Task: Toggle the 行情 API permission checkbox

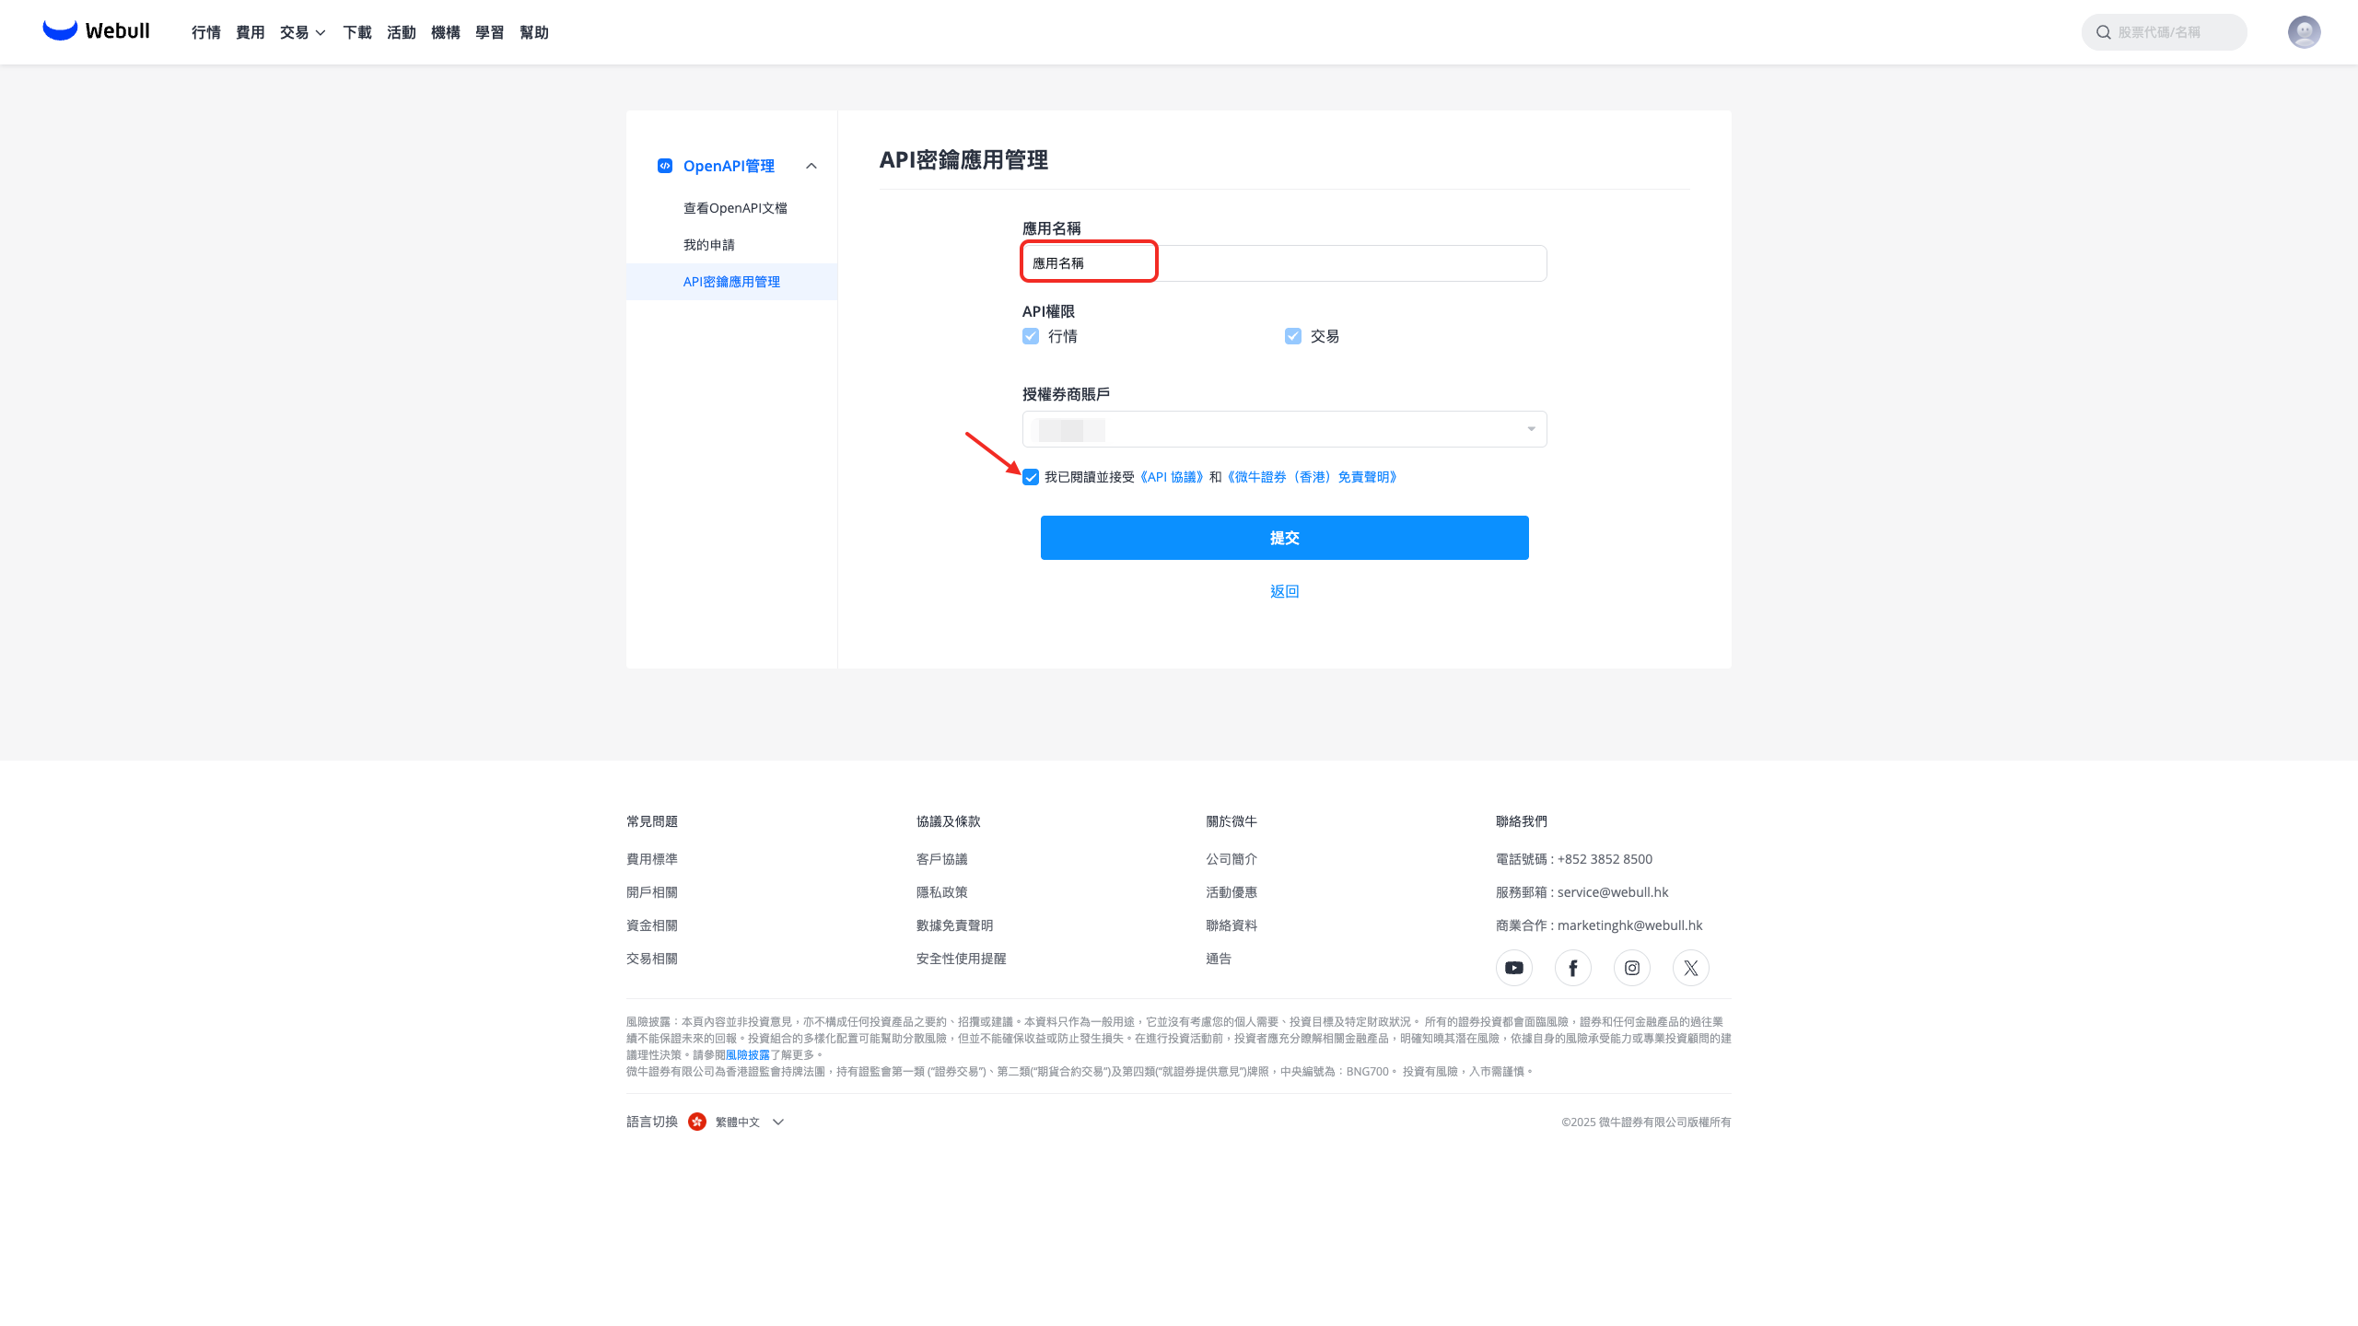Action: coord(1031,336)
